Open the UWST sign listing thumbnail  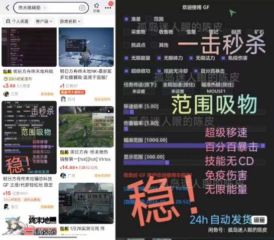coord(86,203)
